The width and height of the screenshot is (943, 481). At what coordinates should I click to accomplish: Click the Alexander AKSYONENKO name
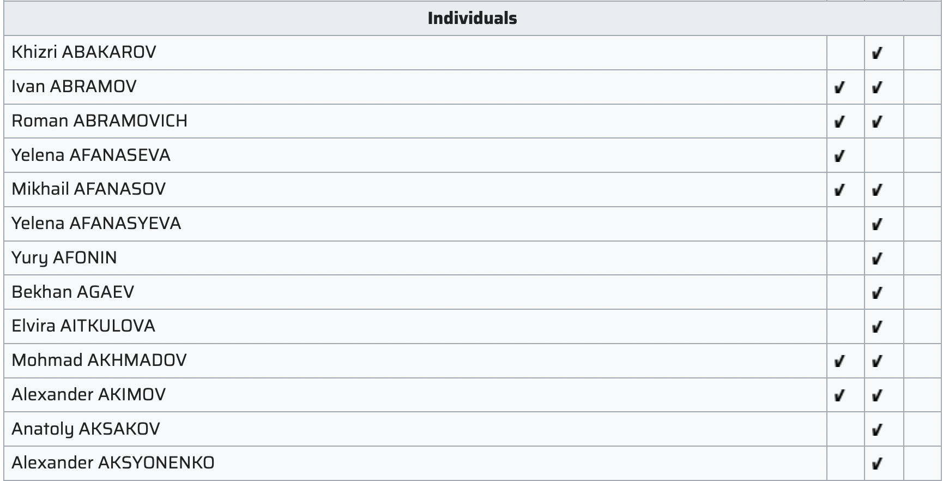point(113,462)
